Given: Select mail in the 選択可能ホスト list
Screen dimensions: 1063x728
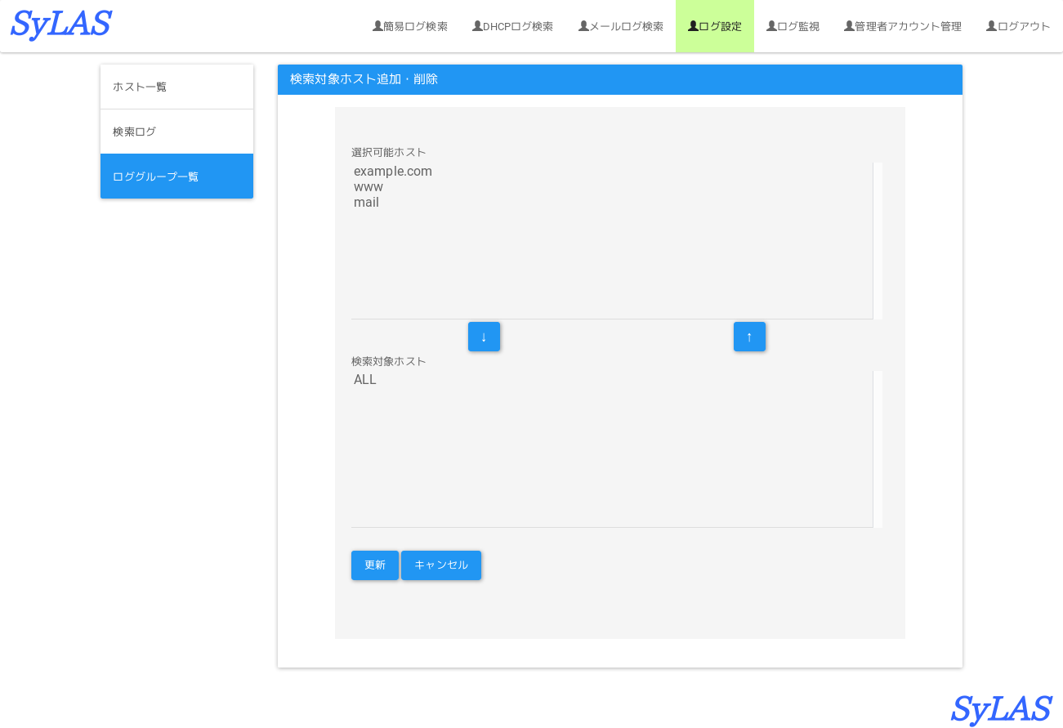Looking at the screenshot, I should click(612, 203).
